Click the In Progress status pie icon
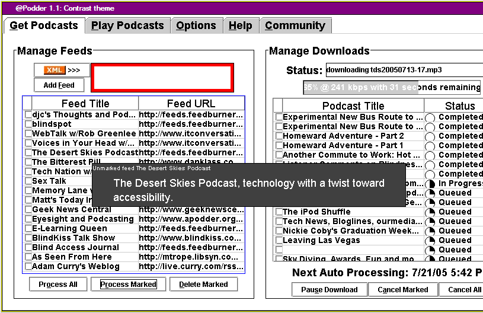Screen dimensions: 483x313 (430, 184)
